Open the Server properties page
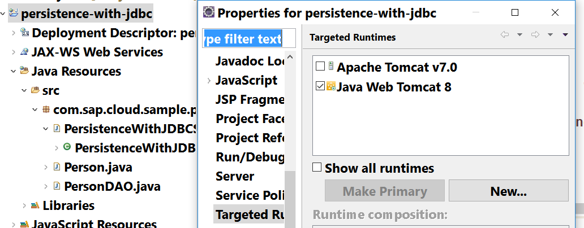Screen dimensions: 584x228 point(235,176)
